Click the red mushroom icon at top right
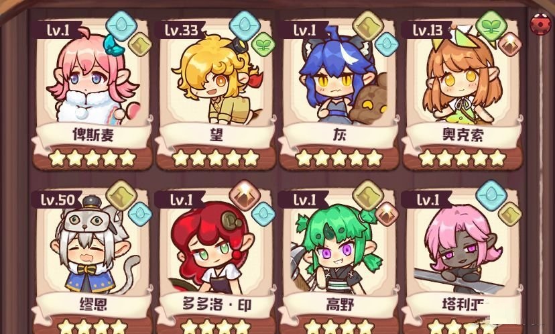The image size is (555, 334). pyautogui.click(x=540, y=24)
